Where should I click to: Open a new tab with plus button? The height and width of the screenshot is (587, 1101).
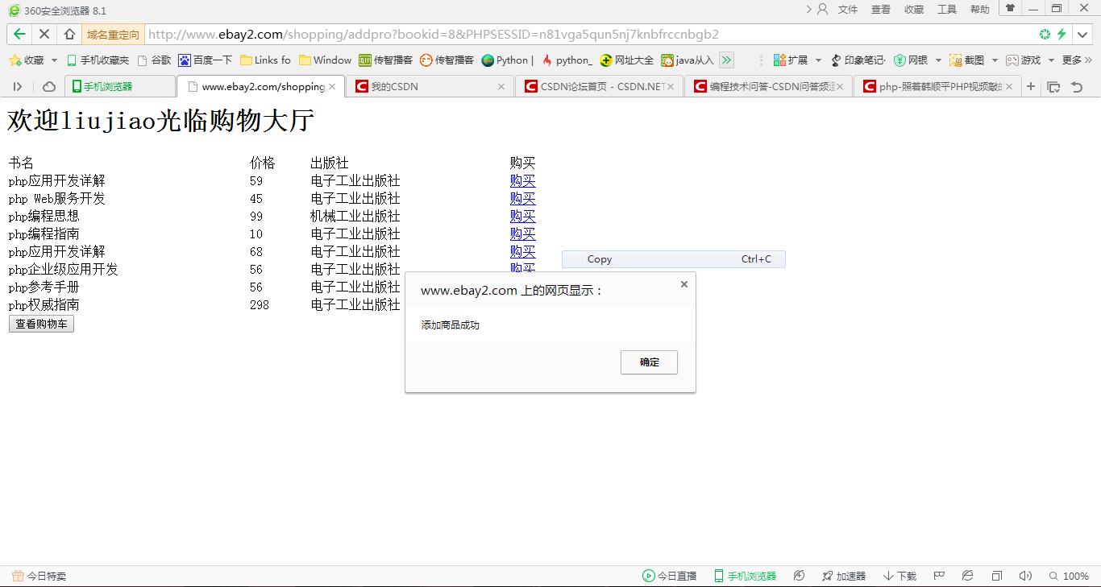[x=1031, y=86]
